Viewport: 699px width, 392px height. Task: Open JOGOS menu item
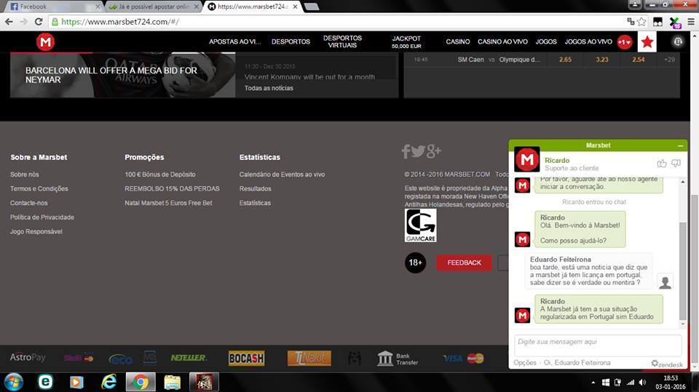coord(546,42)
